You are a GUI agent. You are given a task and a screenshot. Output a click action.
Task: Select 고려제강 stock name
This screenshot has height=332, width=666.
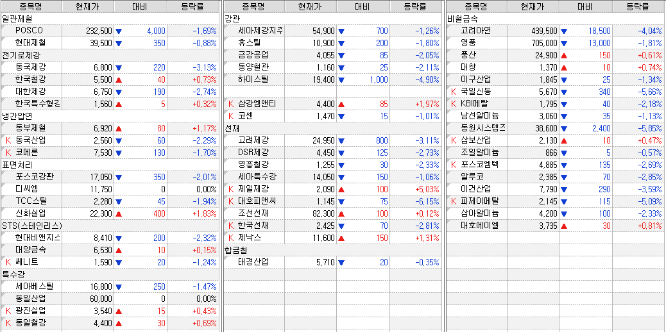coord(253,140)
